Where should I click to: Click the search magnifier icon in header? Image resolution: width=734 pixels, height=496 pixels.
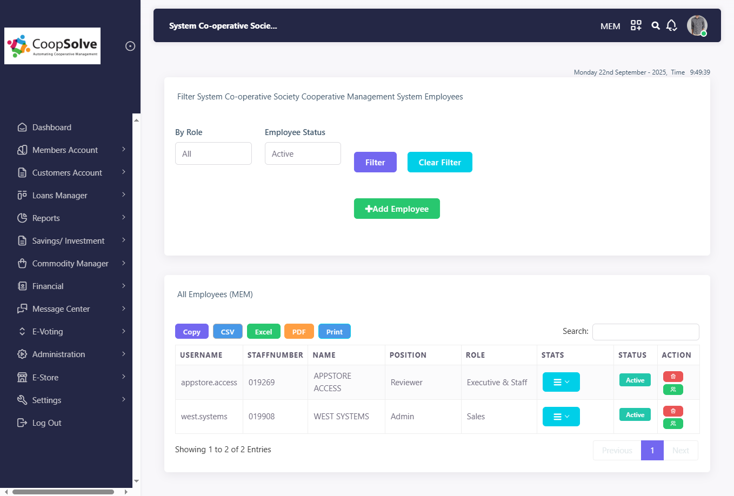656,25
